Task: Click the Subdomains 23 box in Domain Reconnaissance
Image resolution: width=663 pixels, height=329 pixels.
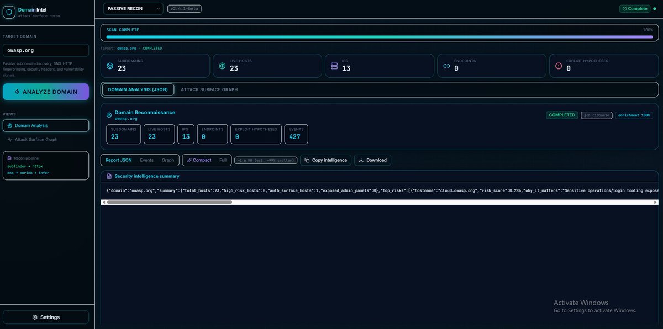Action: [124, 134]
